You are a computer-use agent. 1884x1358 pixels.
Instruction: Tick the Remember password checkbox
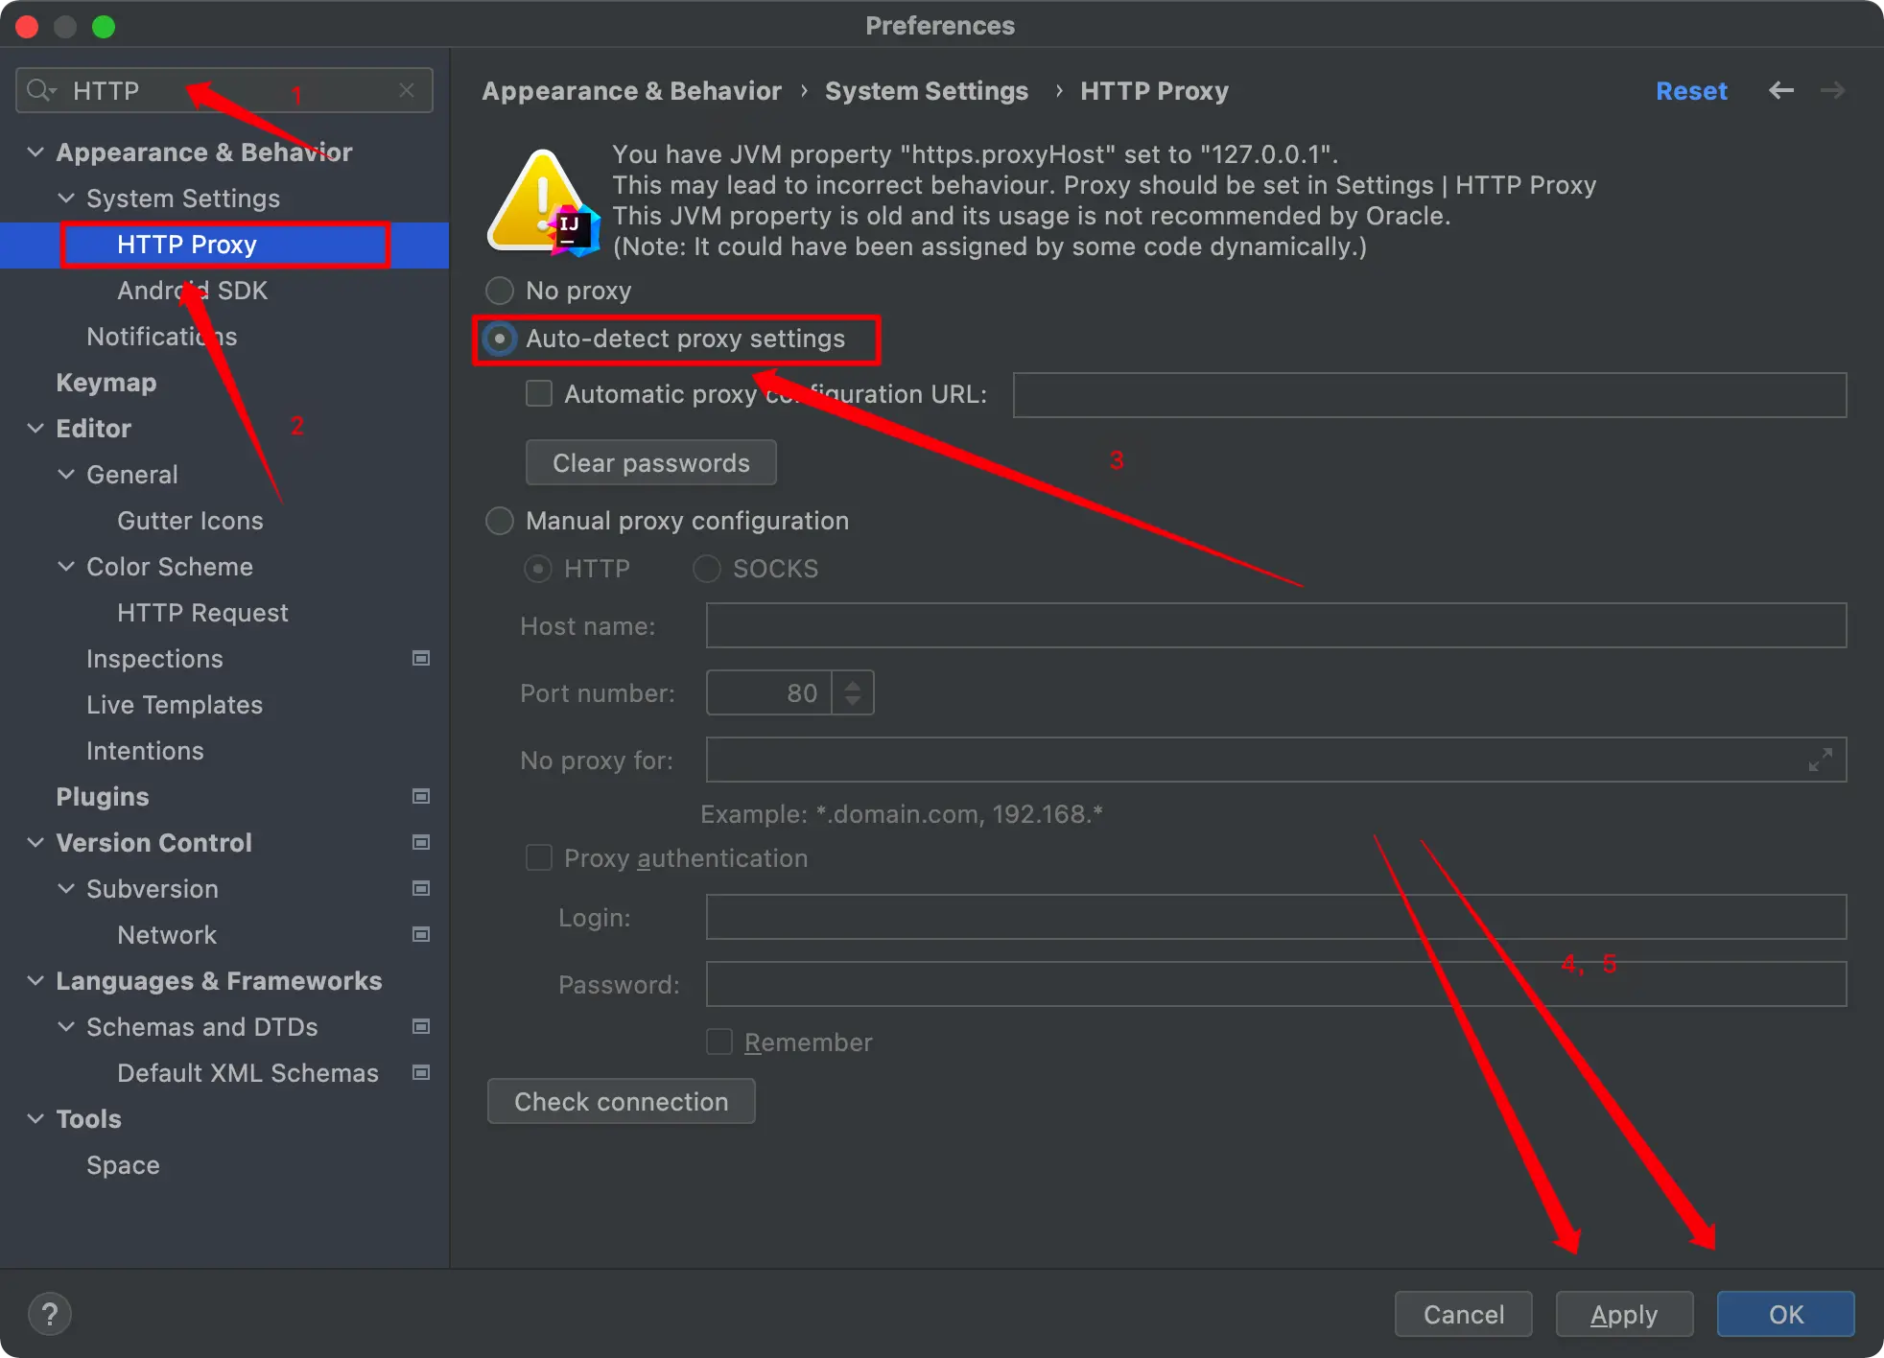tap(719, 1042)
